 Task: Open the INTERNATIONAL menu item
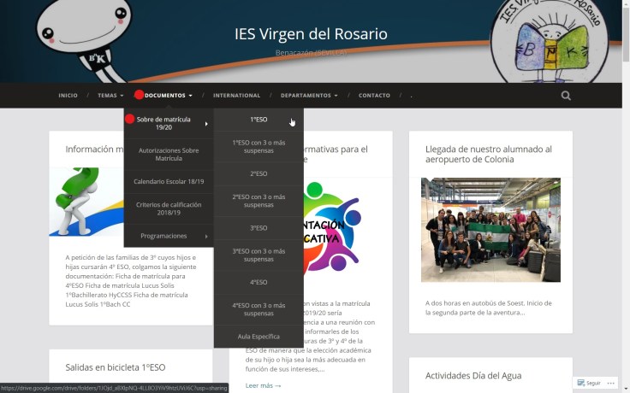click(x=236, y=96)
